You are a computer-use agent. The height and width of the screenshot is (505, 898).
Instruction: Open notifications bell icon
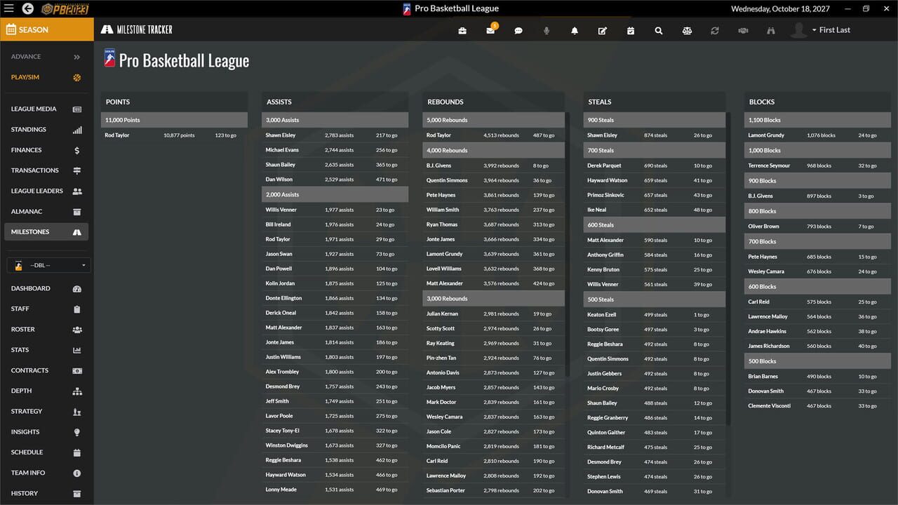[x=575, y=30]
